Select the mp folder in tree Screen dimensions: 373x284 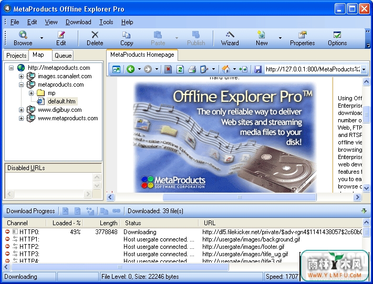point(51,93)
